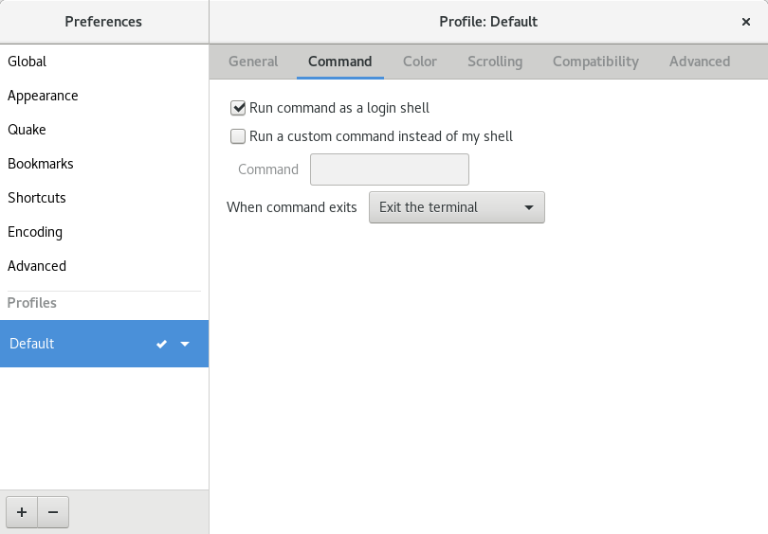Screen dimensions: 768x534
Task: Click the minus icon to remove profile
Action: 53,512
